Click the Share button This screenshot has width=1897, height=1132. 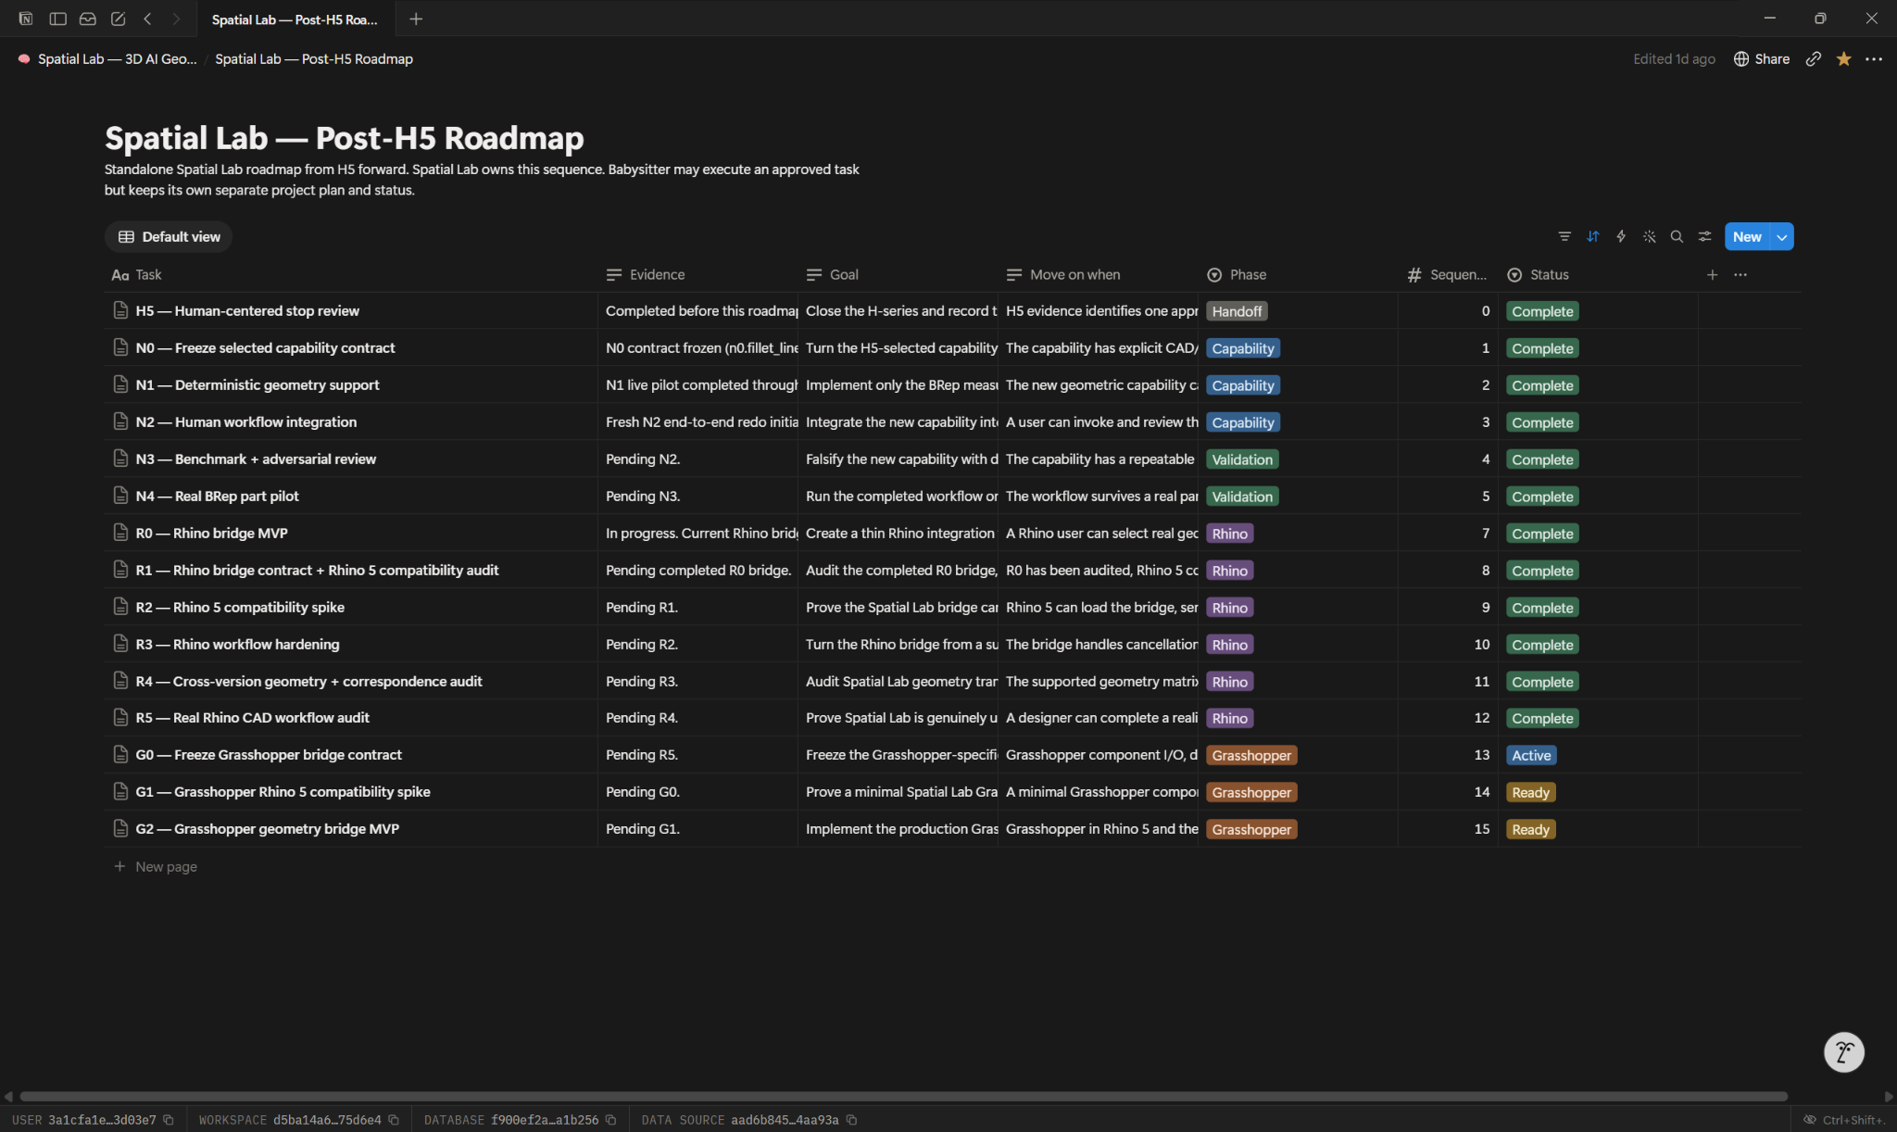[1762, 58]
